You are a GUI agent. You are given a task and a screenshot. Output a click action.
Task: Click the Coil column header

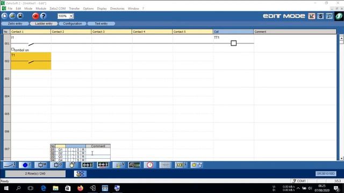233,32
